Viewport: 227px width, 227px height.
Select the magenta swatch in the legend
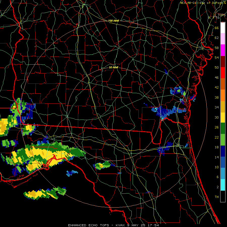pos(223,50)
